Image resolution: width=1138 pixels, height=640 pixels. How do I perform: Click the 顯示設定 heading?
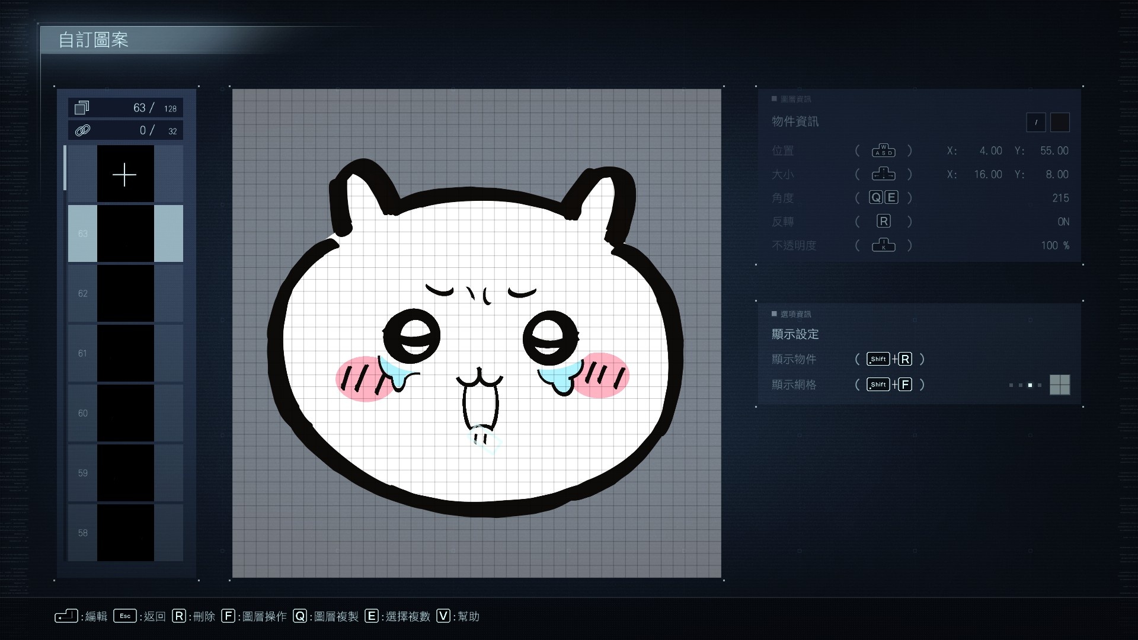(795, 334)
